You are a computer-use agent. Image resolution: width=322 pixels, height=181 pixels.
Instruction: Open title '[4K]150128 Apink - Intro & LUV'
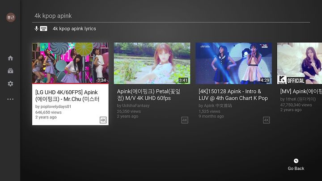pyautogui.click(x=233, y=95)
